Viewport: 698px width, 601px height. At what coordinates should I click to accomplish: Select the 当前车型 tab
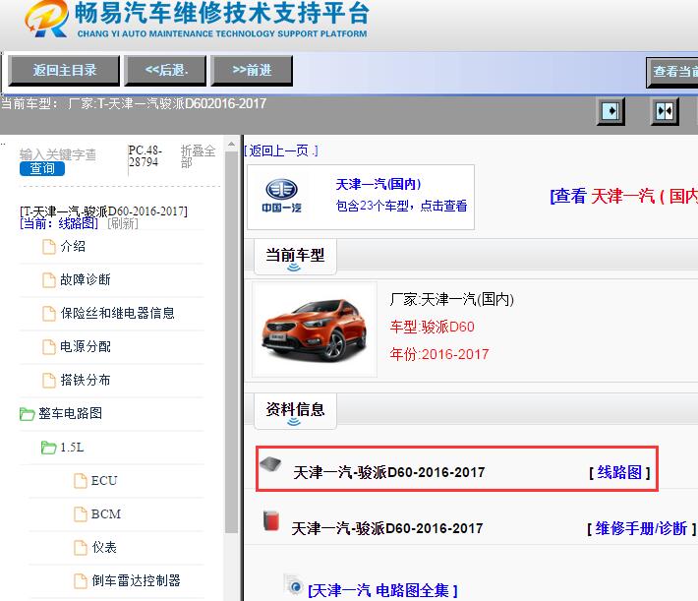point(295,257)
